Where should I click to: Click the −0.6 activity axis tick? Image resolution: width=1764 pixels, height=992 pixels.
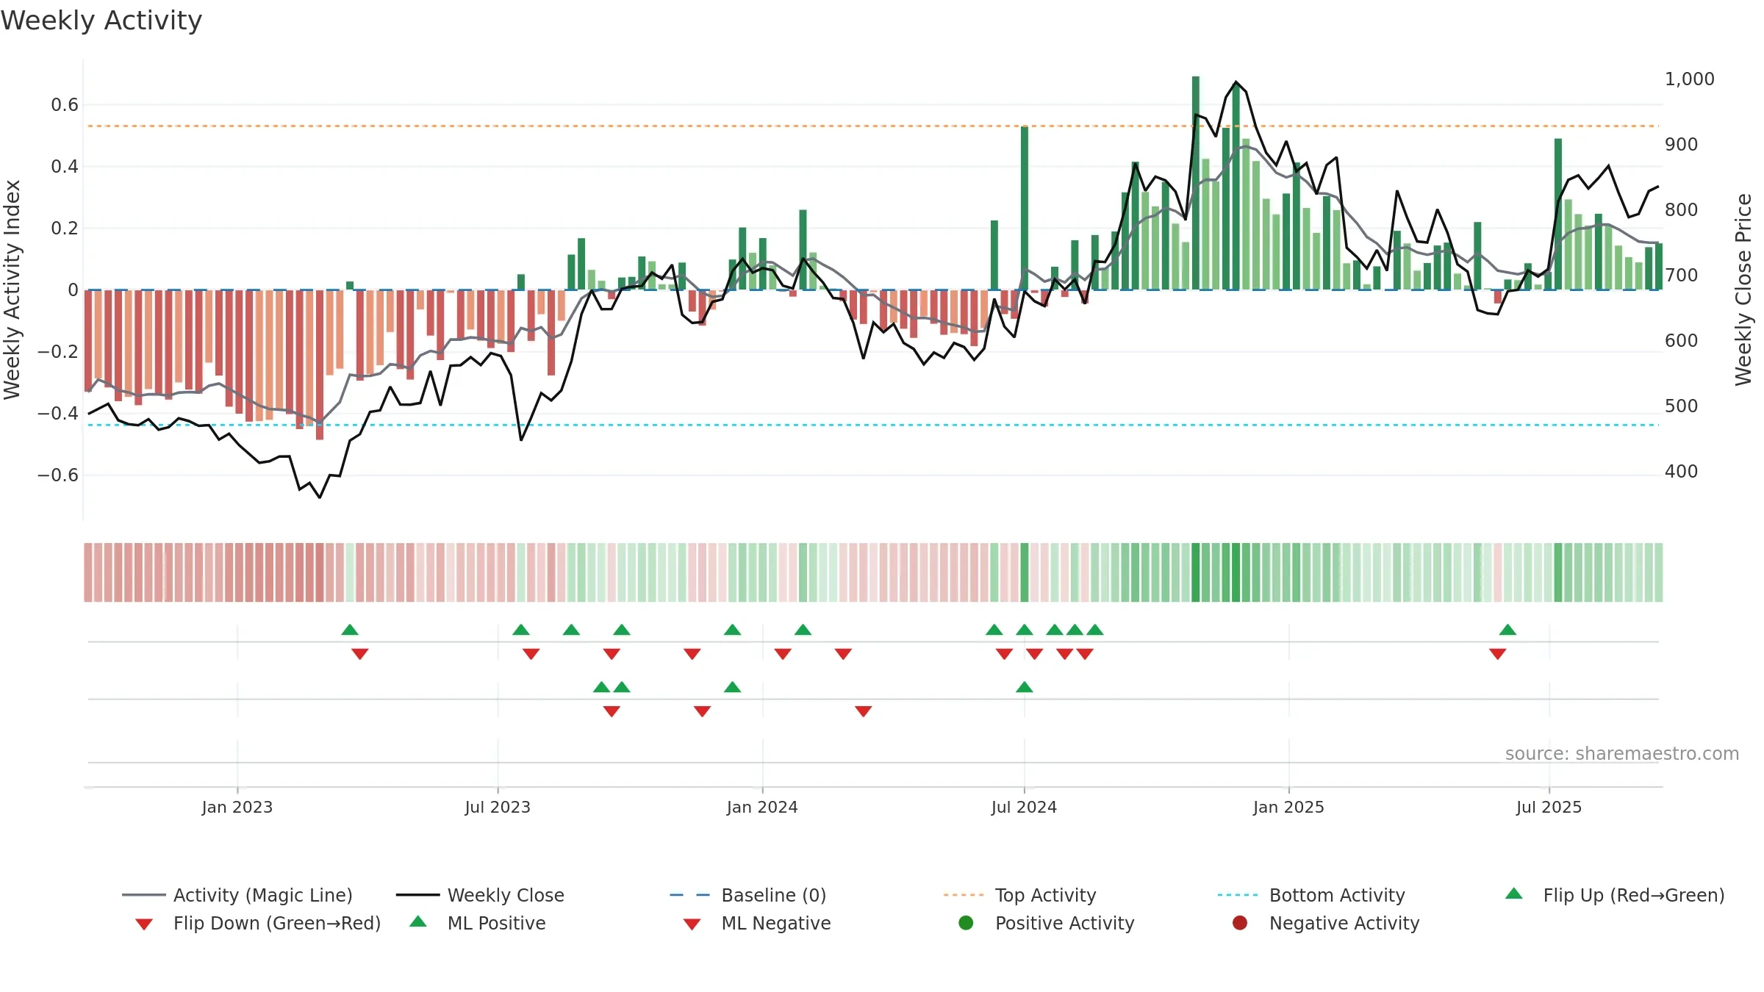pyautogui.click(x=58, y=475)
